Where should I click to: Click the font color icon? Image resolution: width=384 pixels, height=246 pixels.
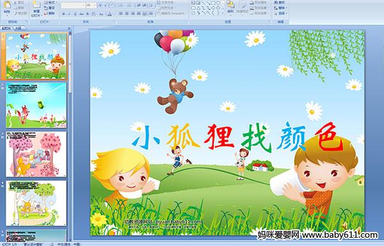pyautogui.click(x=109, y=14)
